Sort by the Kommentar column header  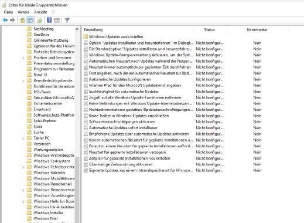click(x=257, y=30)
